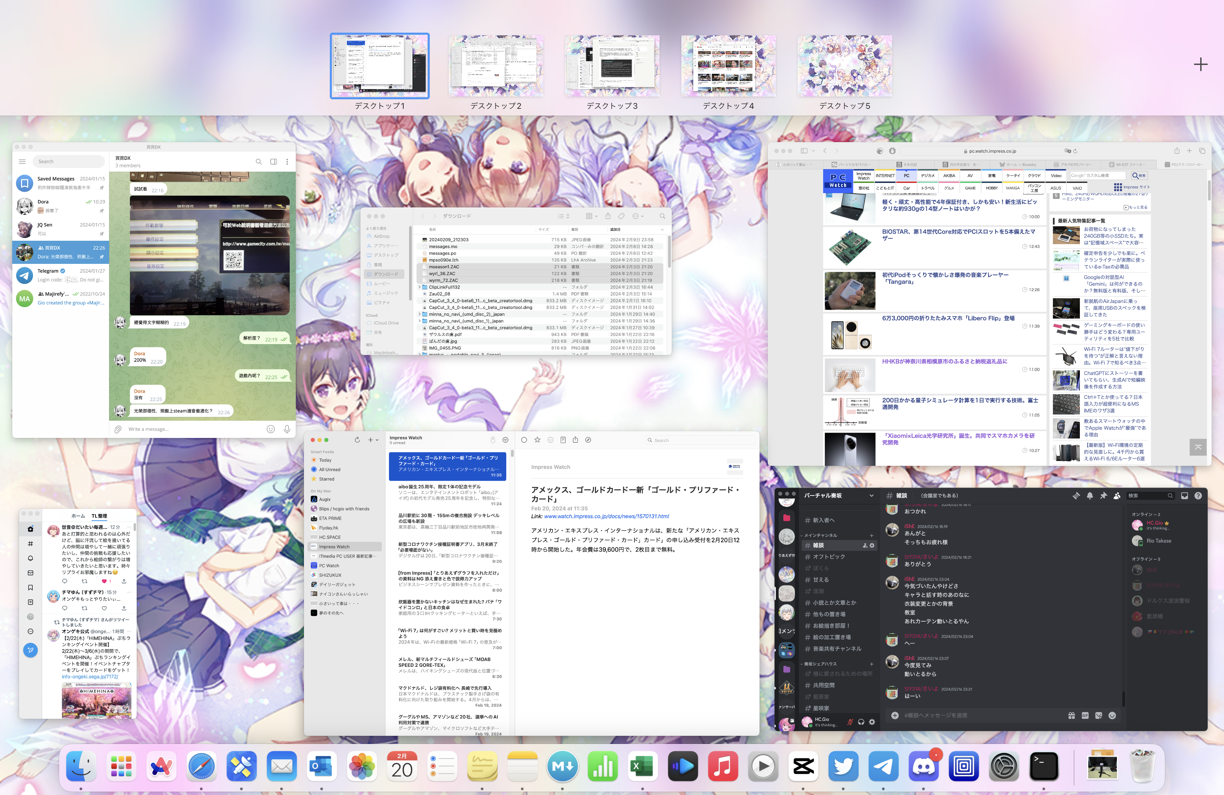Viewport: 1224px width, 795px height.
Task: Open Finder action ellipsis dropdown
Action: coord(638,216)
